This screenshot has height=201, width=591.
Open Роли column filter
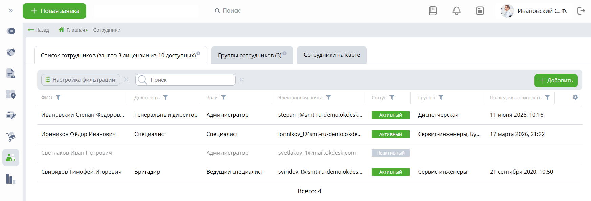coord(224,97)
